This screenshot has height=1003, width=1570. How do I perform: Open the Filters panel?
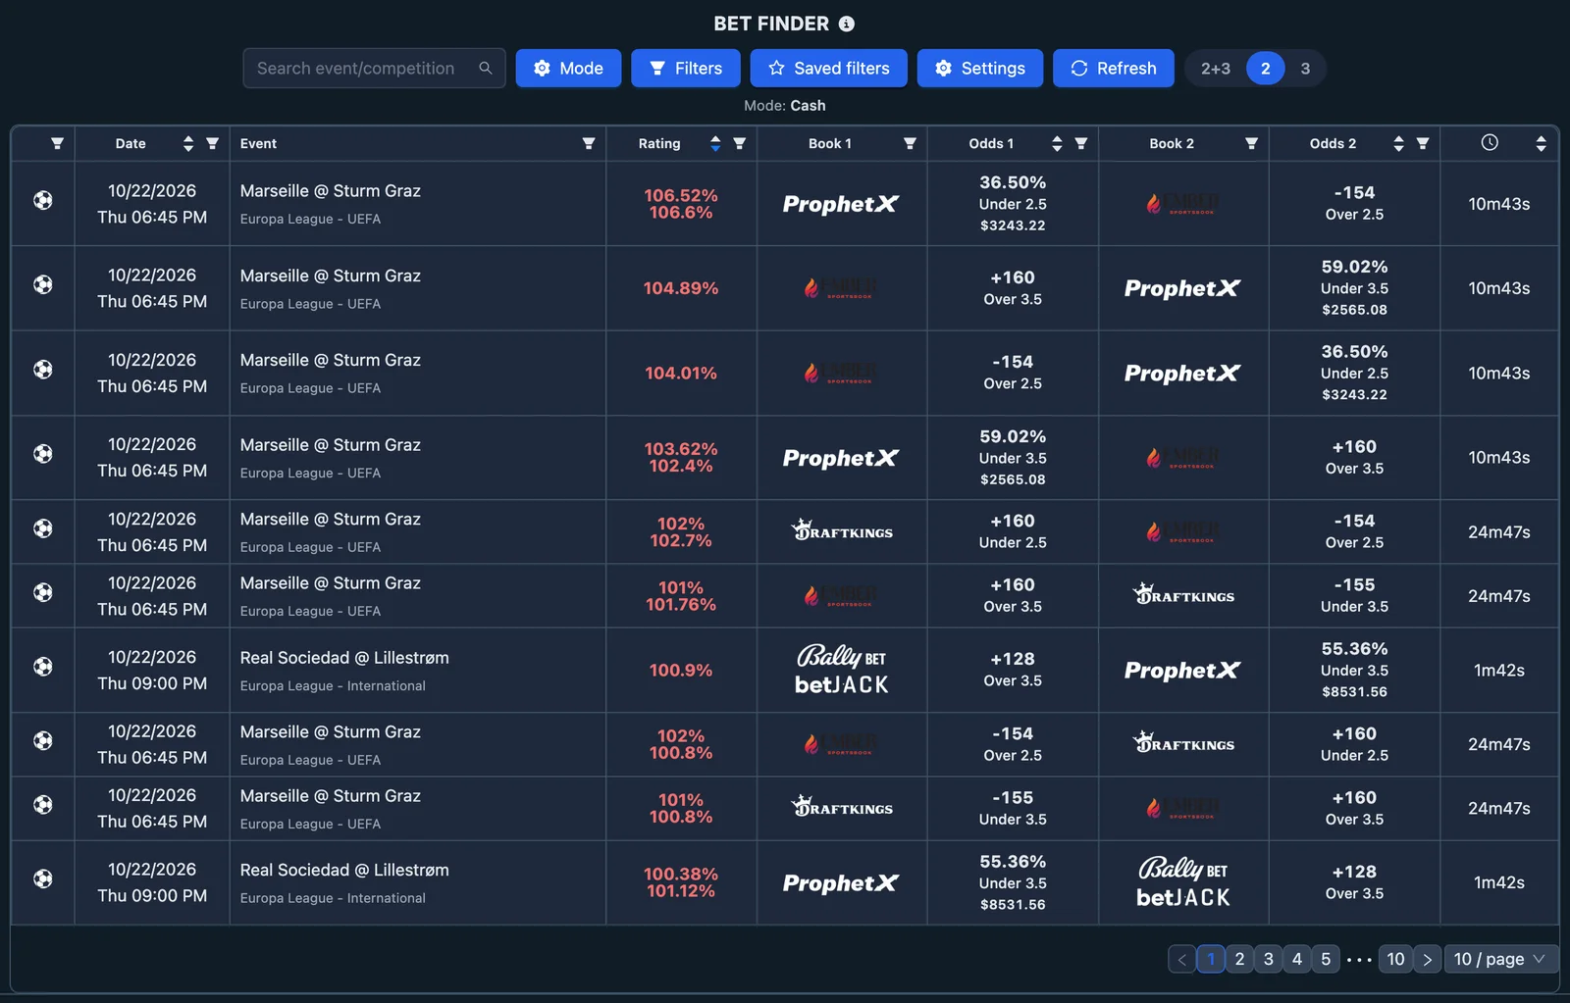(686, 68)
